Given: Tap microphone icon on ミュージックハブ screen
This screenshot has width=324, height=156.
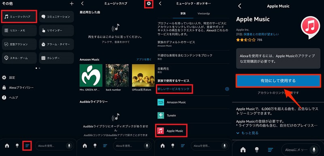Looking at the screenshot, I should click(x=147, y=146).
